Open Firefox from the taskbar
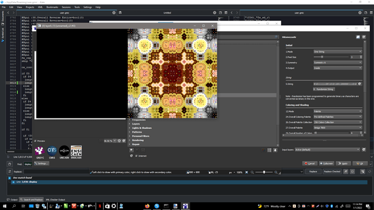Screen dimensions: 374x210 click(x=147, y=206)
